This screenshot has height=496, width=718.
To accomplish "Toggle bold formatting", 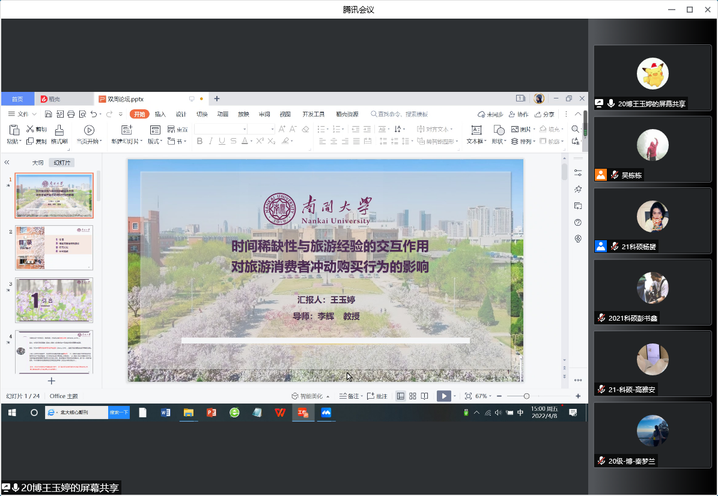I will tap(199, 142).
